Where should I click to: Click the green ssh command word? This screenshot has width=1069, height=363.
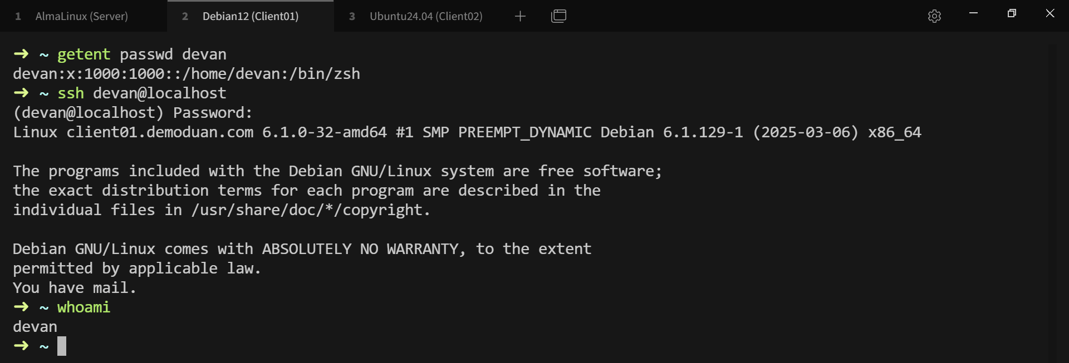tap(71, 93)
